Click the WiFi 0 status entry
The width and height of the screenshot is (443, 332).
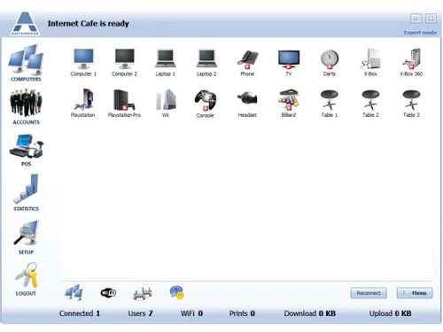coord(191,313)
